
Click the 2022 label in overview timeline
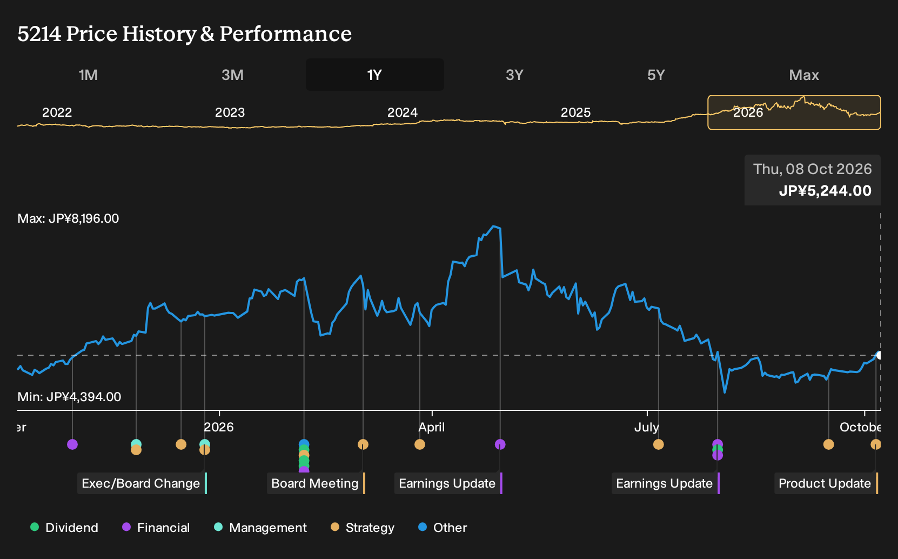pyautogui.click(x=57, y=112)
